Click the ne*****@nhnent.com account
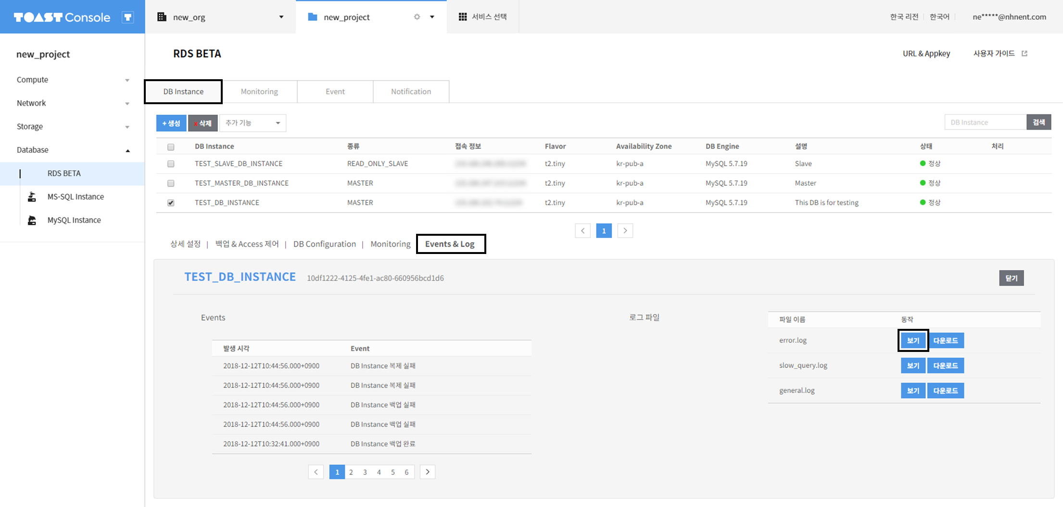Viewport: 1063px width, 507px height. (1009, 17)
